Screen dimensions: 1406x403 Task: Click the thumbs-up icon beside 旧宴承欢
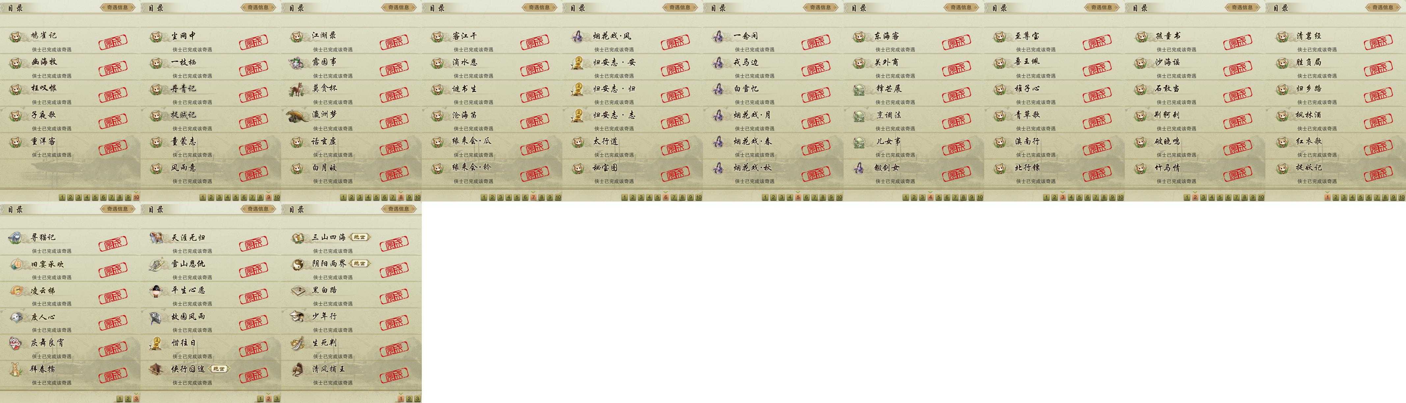tap(15, 264)
